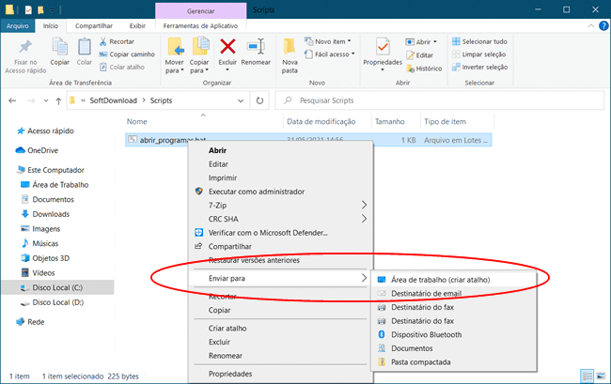Click Selecionar tudo in the ribbon
611x384 pixels.
point(486,41)
